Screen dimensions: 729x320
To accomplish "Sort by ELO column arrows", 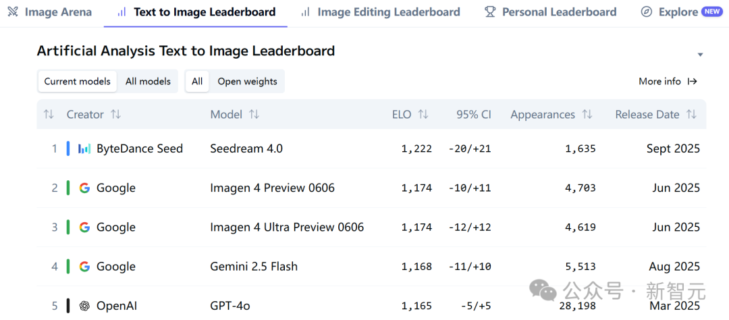I will point(423,114).
